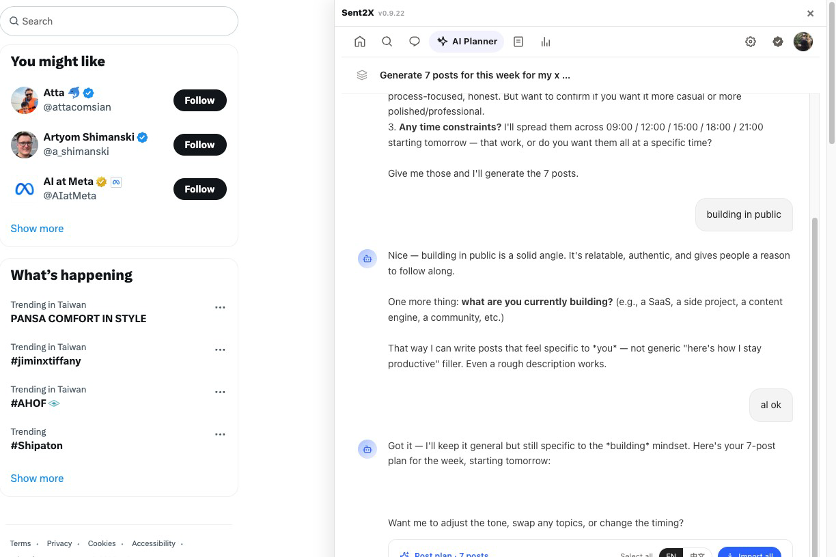The image size is (836, 557).
Task: Click conversation title 'Generate 7 posts for this week'
Action: (475, 75)
